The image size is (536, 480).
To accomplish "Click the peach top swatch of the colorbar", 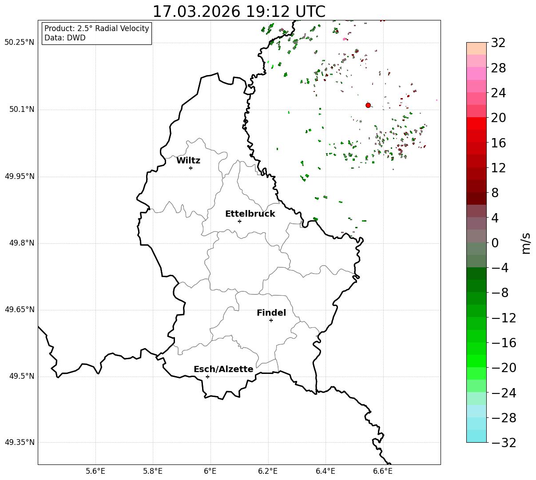I will pos(476,48).
